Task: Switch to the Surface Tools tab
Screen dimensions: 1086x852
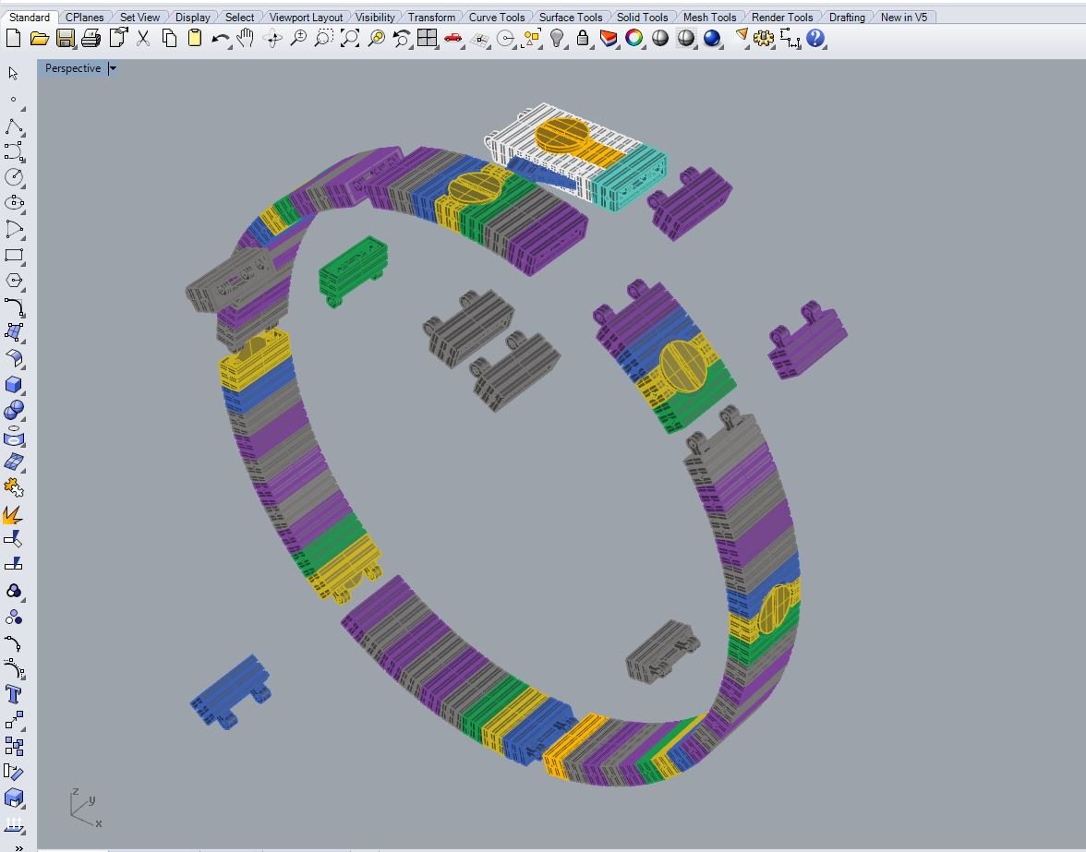Action: tap(570, 17)
